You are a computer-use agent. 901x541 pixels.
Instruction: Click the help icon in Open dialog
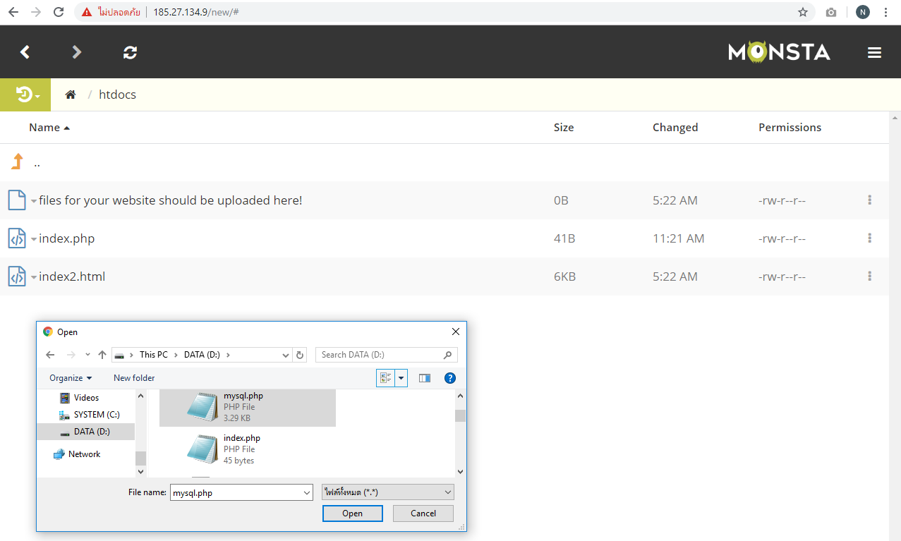coord(449,378)
